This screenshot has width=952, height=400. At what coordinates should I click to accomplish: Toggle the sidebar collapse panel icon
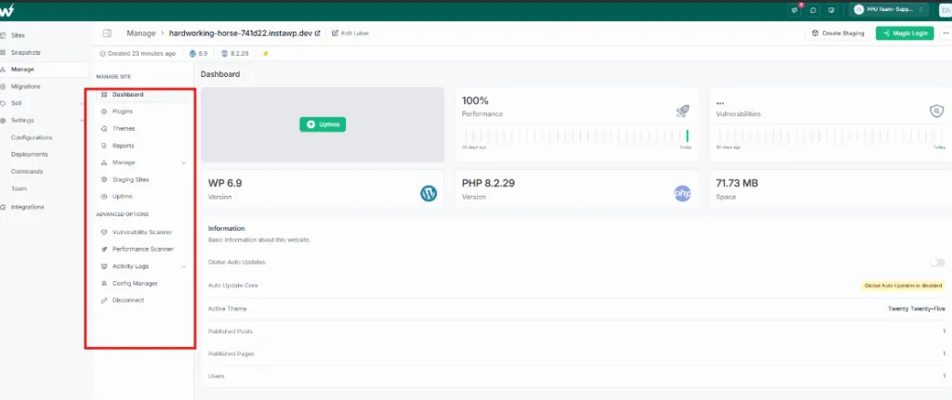108,33
